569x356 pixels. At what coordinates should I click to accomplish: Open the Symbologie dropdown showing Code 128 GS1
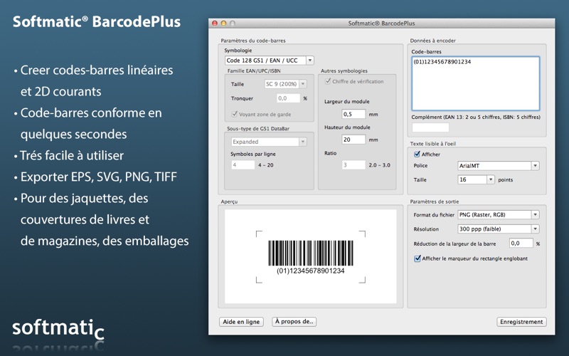click(270, 61)
